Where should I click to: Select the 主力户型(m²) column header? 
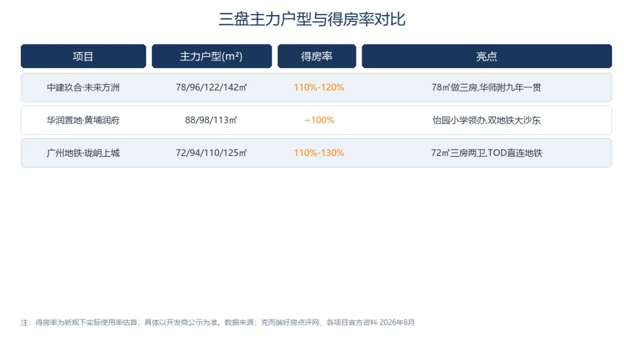click(211, 56)
